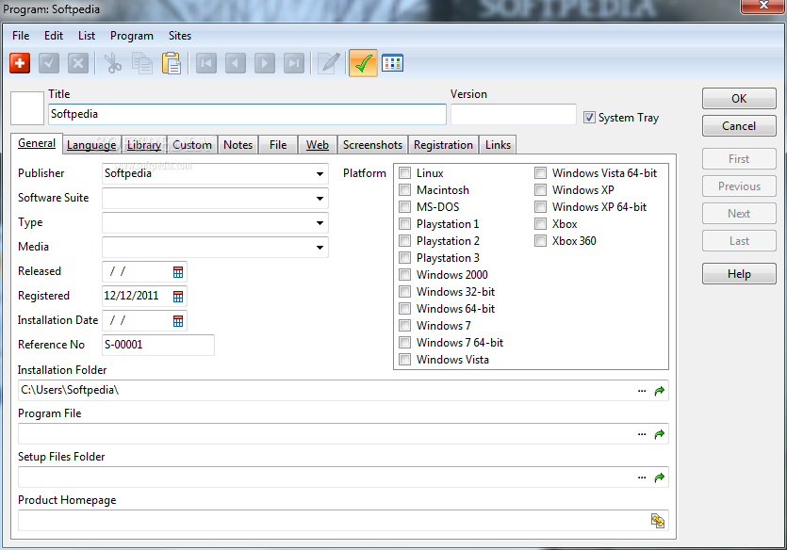Viewport: 787px width, 550px height.
Task: Click the Copy documents toolbar icon
Action: [142, 63]
